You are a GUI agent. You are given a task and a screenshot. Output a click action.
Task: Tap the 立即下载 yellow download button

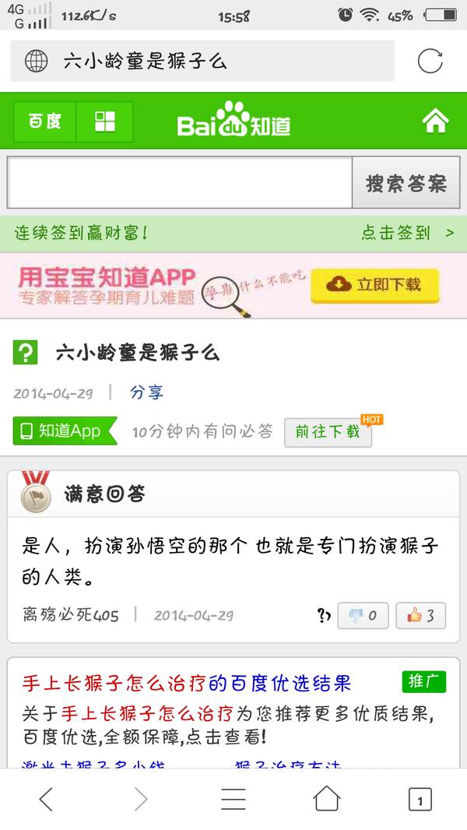click(x=375, y=285)
